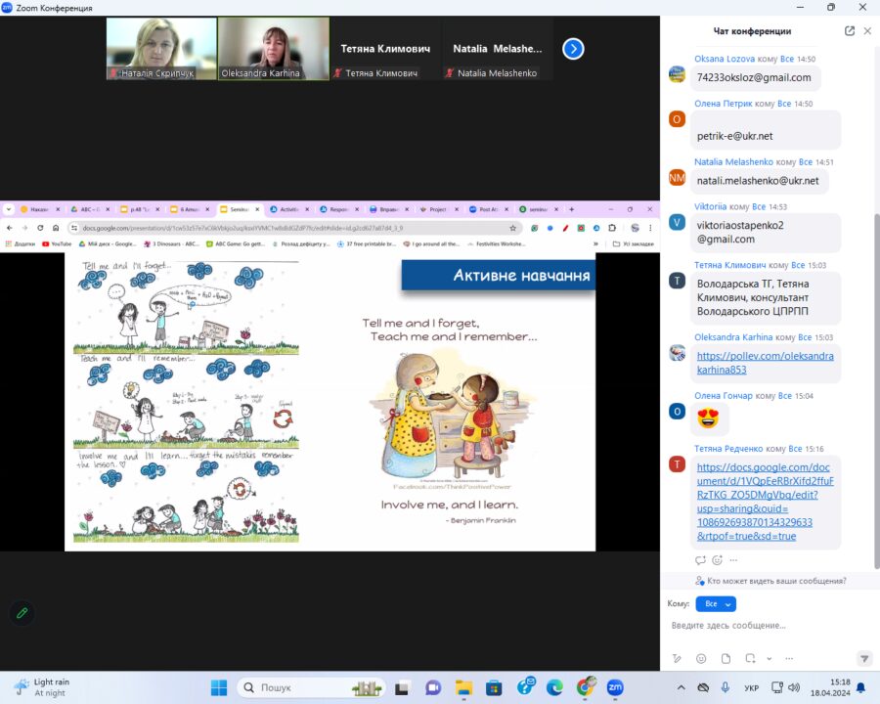Open volume control in system tray
The width and height of the screenshot is (880, 704).
point(794,687)
